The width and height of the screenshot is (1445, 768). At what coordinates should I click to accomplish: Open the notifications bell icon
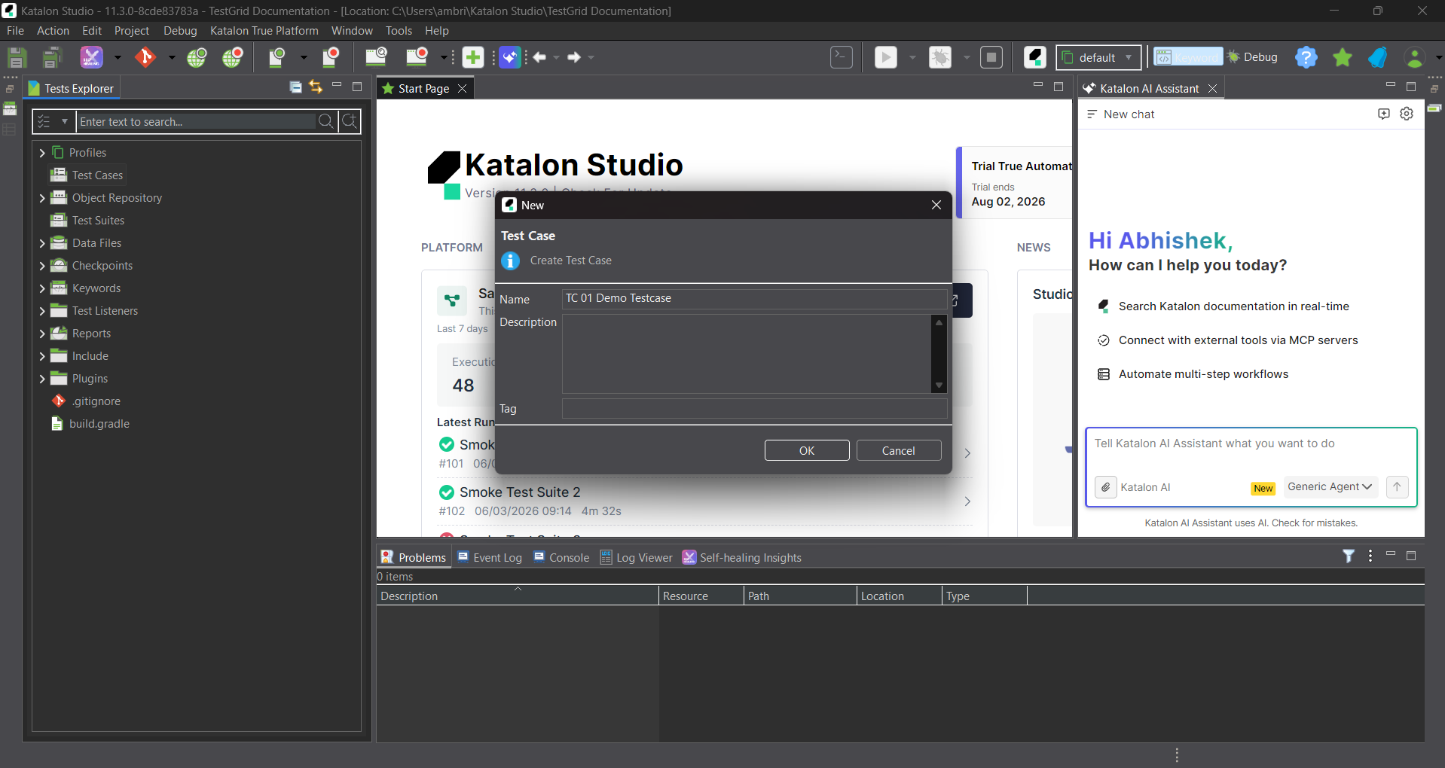1378,57
